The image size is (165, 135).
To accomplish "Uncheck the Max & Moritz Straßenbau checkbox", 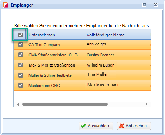I will [20, 65].
